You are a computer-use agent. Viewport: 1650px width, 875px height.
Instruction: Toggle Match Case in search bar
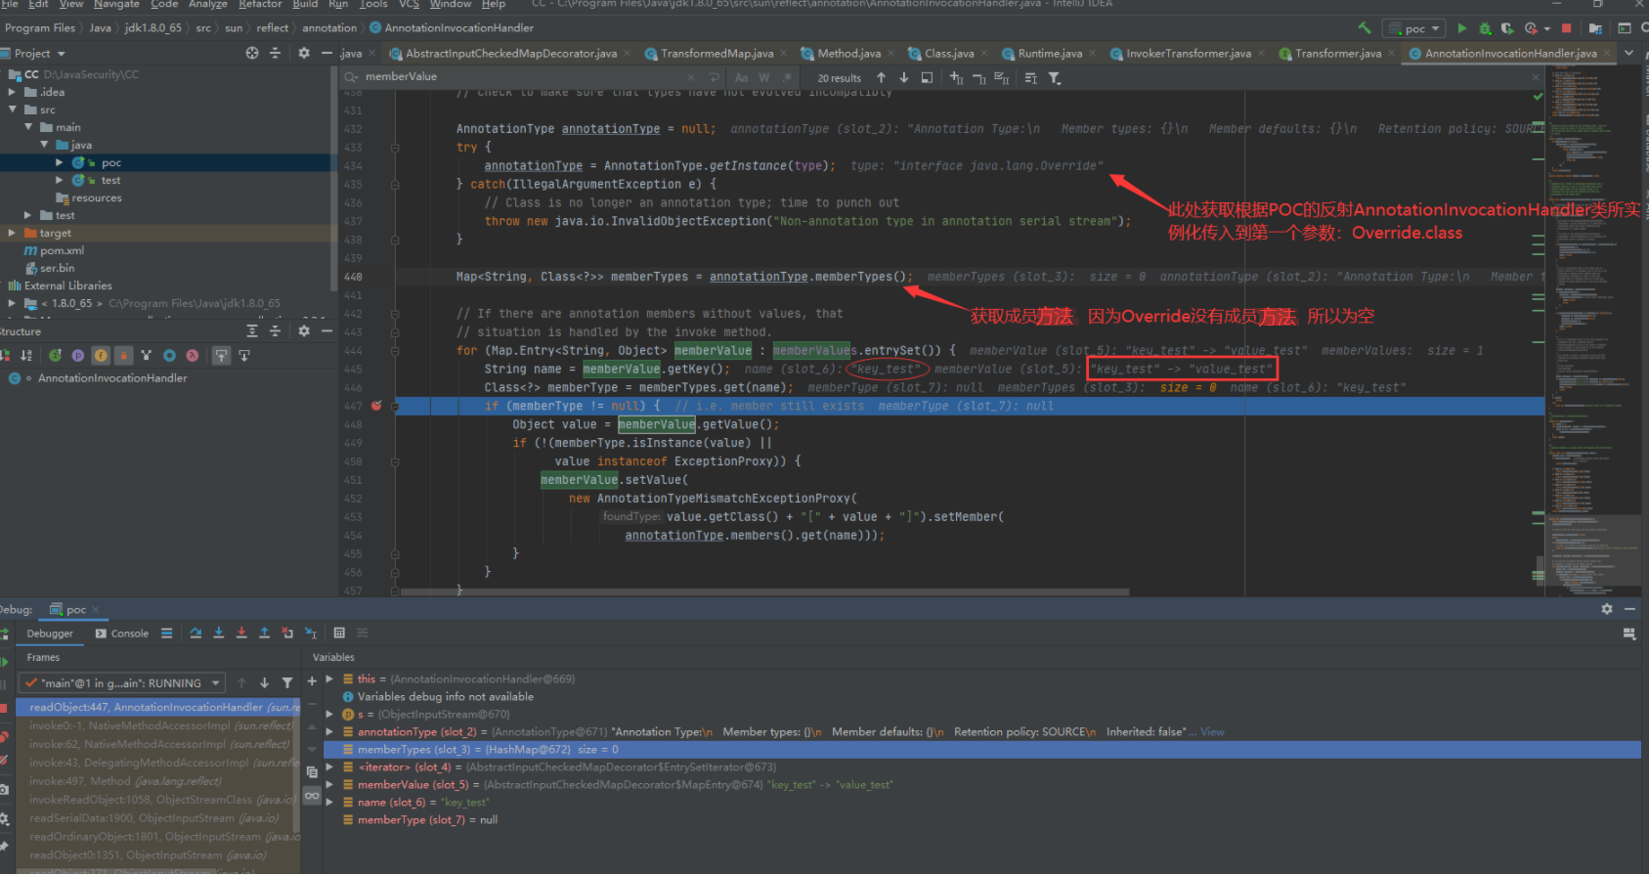741,78
